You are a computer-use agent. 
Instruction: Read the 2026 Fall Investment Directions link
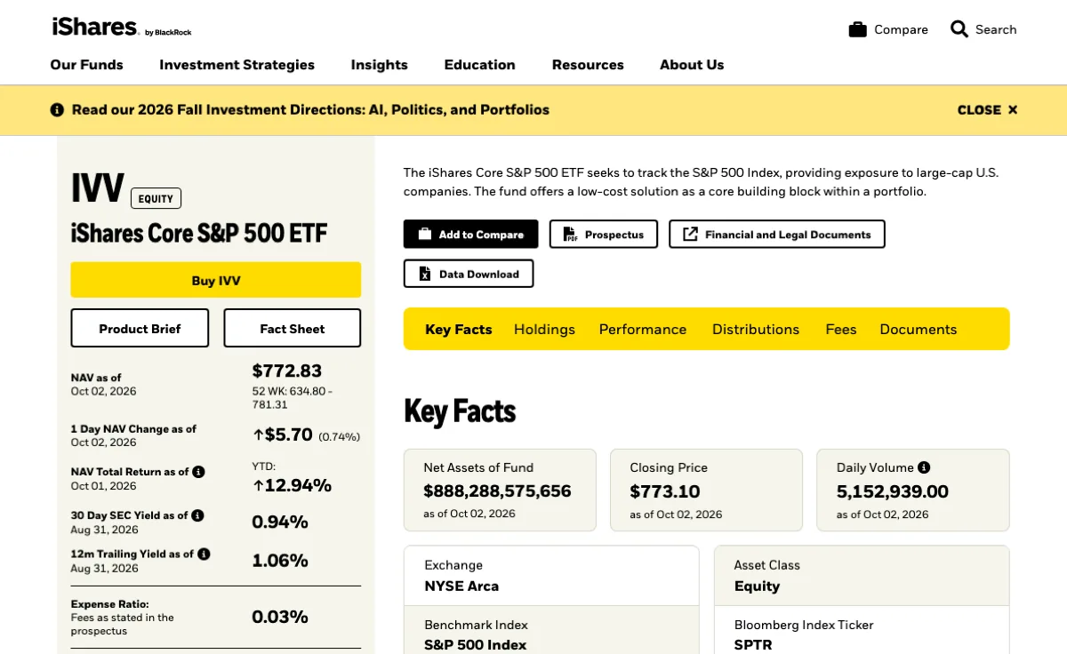click(x=310, y=110)
